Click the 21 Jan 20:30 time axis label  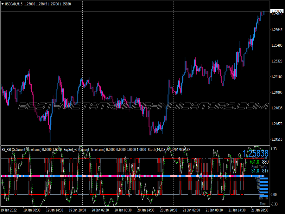pyautogui.click(x=260, y=210)
